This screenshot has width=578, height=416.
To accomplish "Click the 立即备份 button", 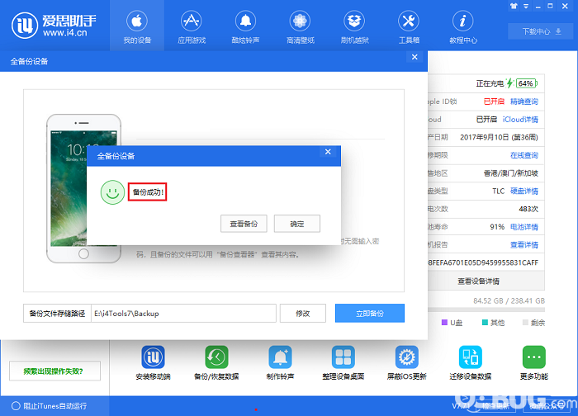I will [x=370, y=313].
